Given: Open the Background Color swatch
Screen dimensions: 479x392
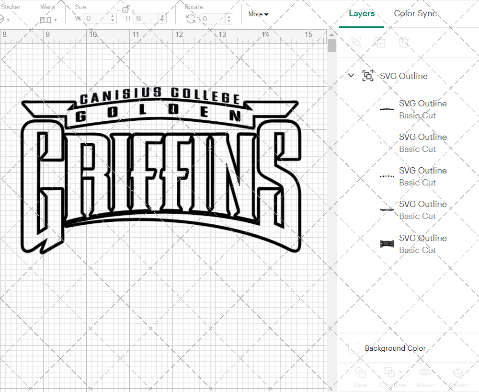Looking at the screenshot, I should point(353,348).
